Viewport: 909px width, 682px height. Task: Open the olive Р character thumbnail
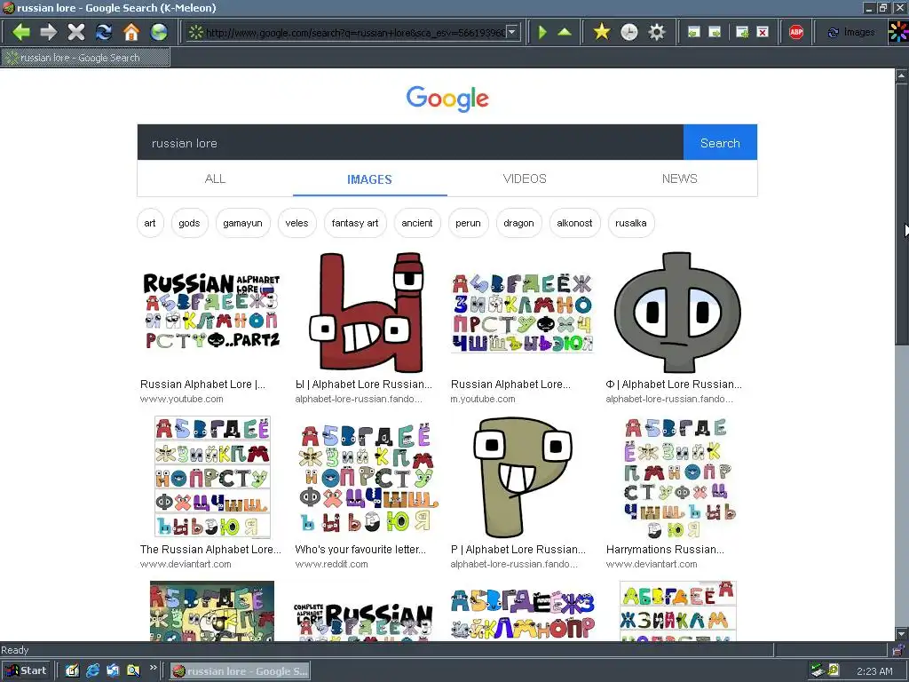click(x=522, y=477)
